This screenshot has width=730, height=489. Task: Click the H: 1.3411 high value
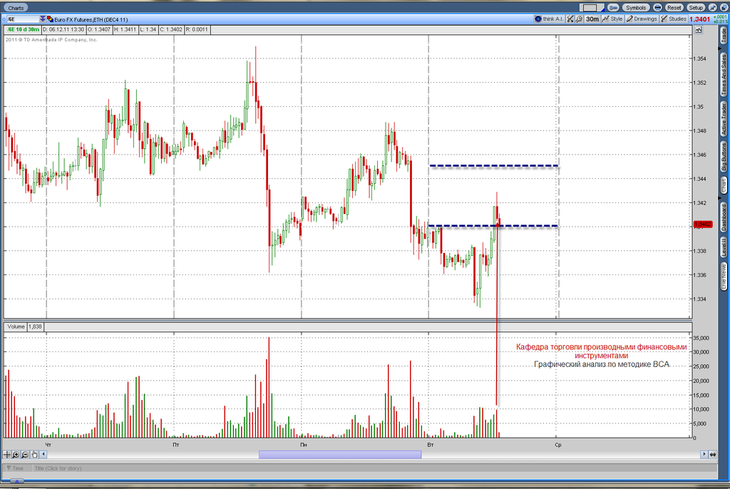click(125, 29)
